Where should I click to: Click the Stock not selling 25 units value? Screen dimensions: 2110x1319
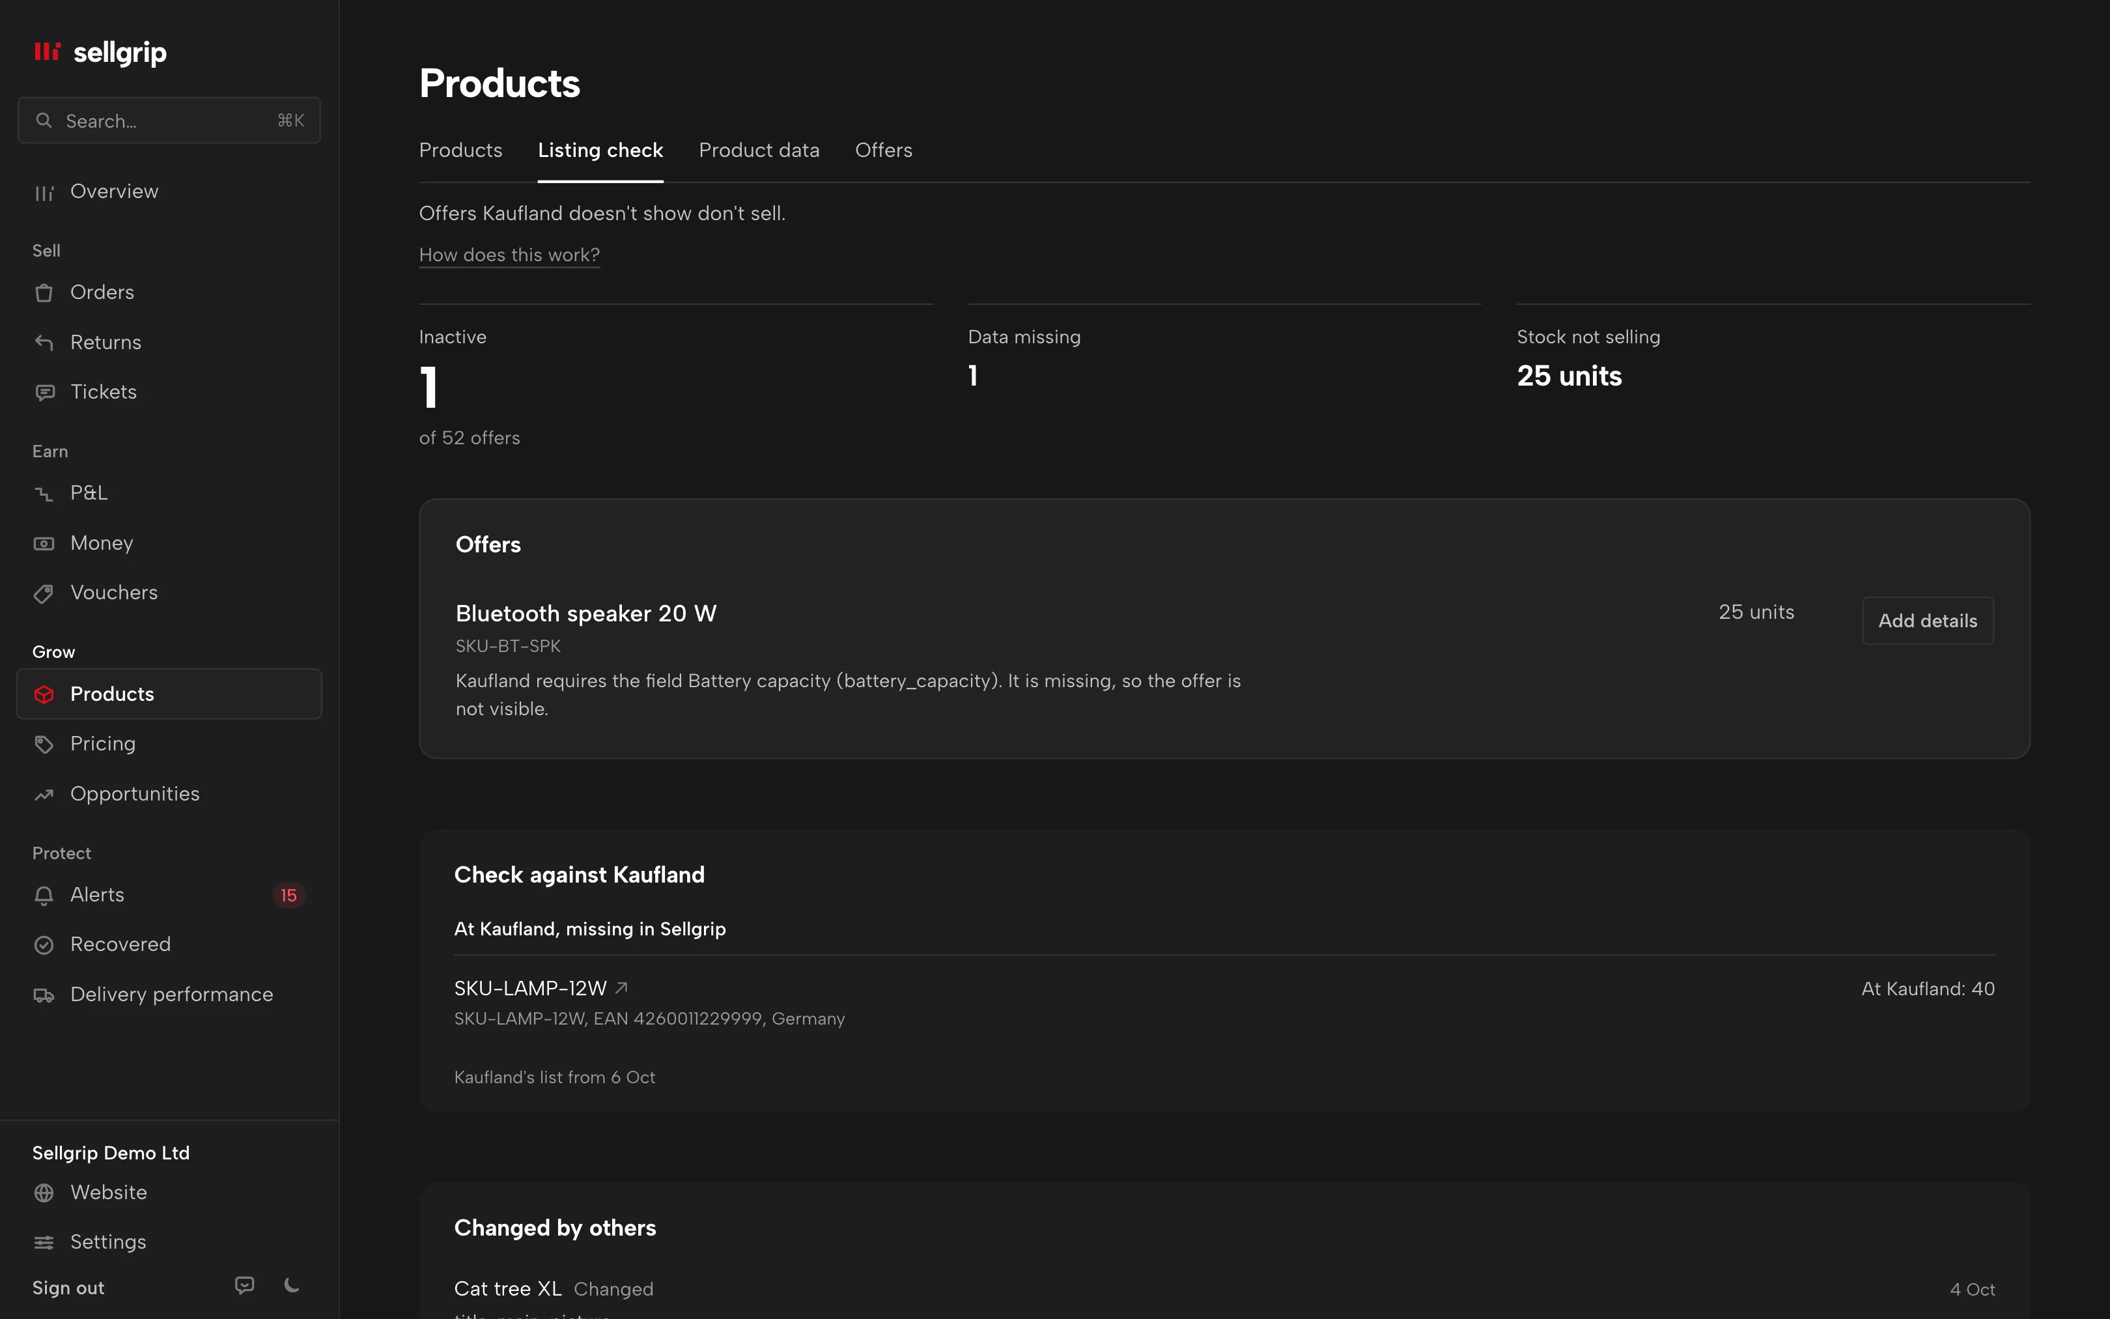pos(1569,376)
